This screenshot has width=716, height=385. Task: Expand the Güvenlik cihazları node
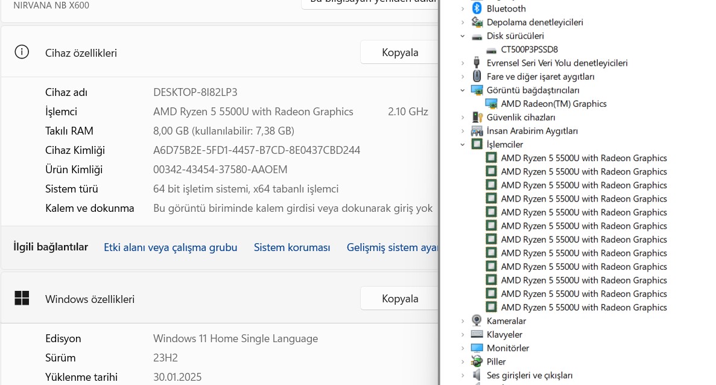coord(463,118)
